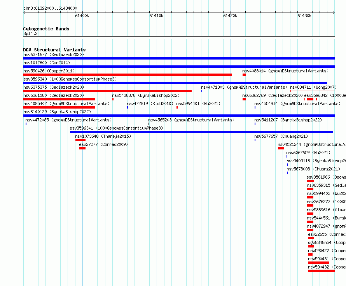The height and width of the screenshot is (286, 346).
Task: Select nsv4521244 gnomAD red bar
Action: click(x=281, y=148)
